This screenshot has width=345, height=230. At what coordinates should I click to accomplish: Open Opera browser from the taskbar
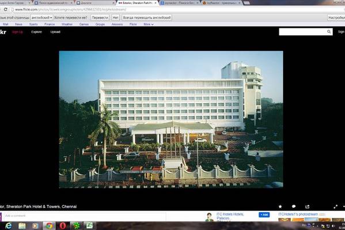(x=63, y=225)
